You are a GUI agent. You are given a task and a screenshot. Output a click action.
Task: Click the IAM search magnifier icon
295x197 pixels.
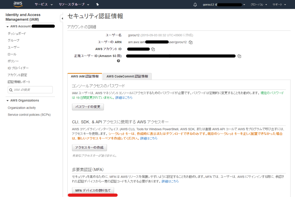11,90
